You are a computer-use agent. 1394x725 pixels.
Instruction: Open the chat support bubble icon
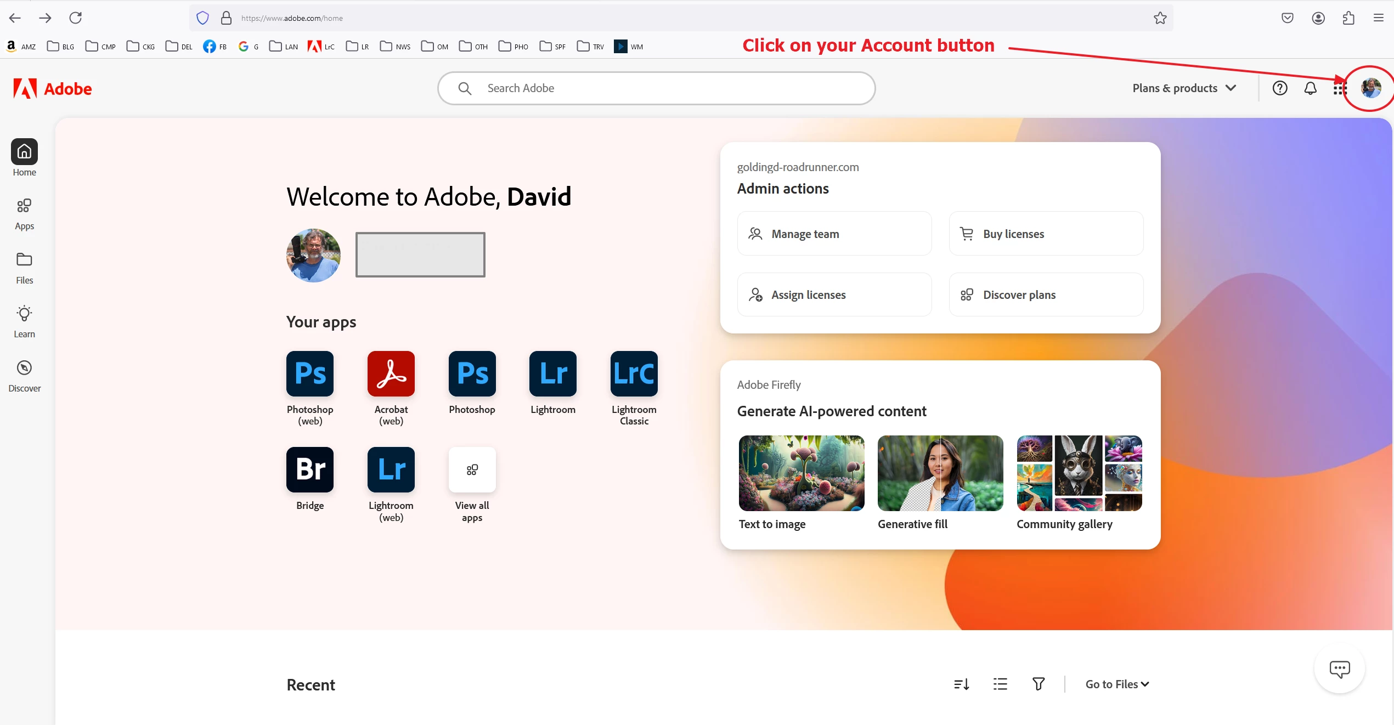click(x=1339, y=669)
